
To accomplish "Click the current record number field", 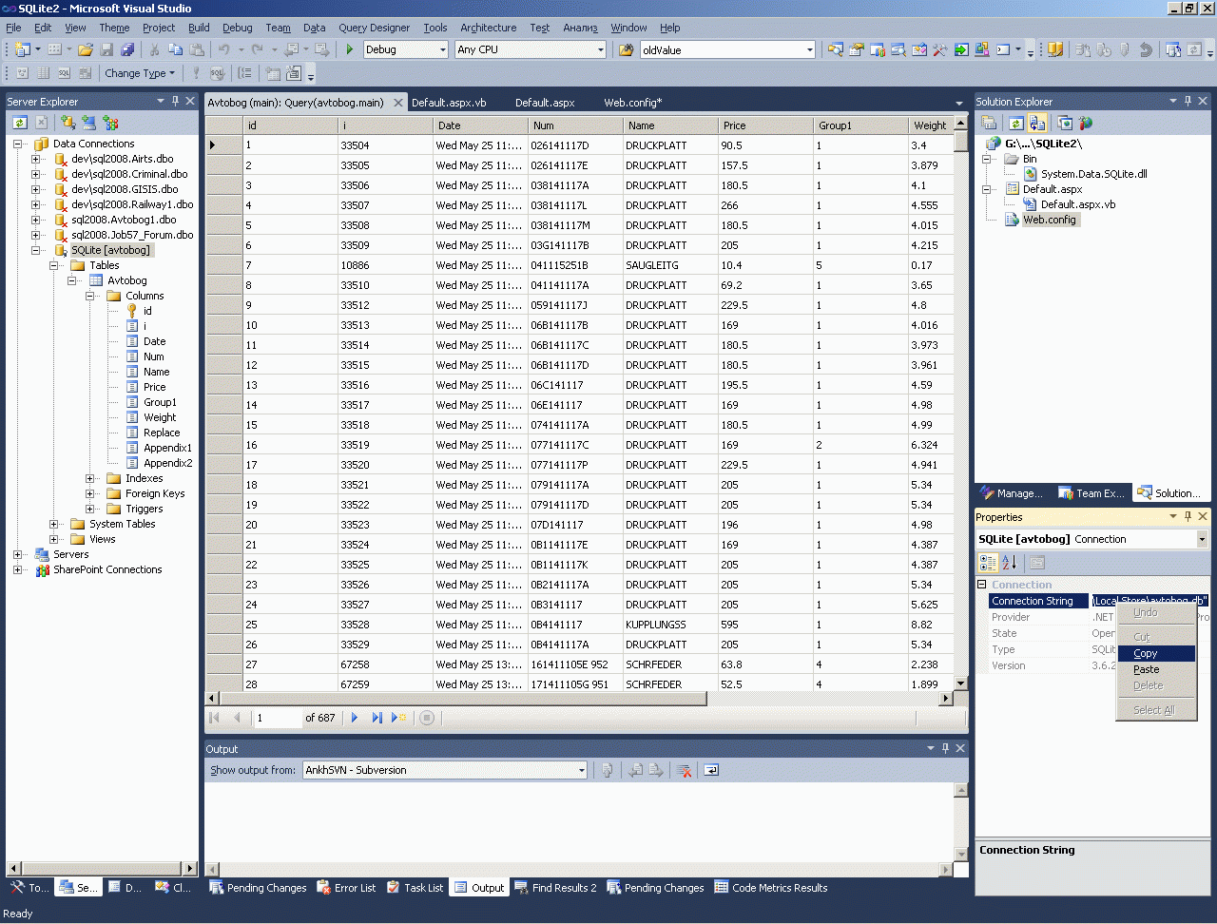I will [277, 718].
